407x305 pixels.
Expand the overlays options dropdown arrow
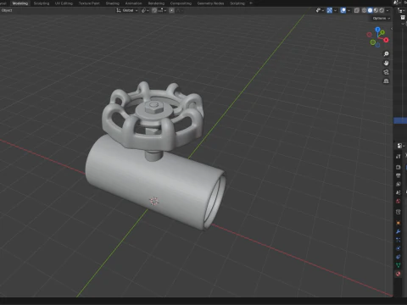pos(348,10)
